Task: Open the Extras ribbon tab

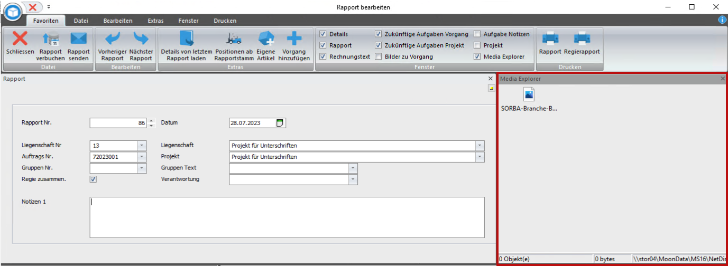Action: click(155, 21)
